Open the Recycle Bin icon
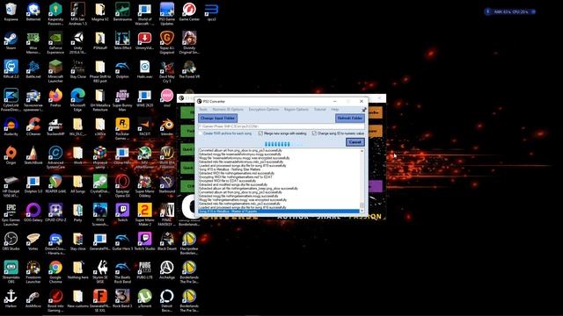 click(x=11, y=11)
